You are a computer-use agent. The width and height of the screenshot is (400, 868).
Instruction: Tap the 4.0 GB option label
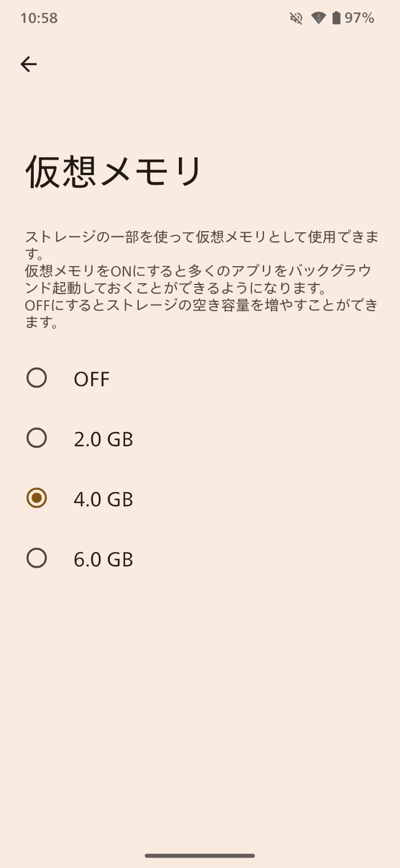point(103,500)
